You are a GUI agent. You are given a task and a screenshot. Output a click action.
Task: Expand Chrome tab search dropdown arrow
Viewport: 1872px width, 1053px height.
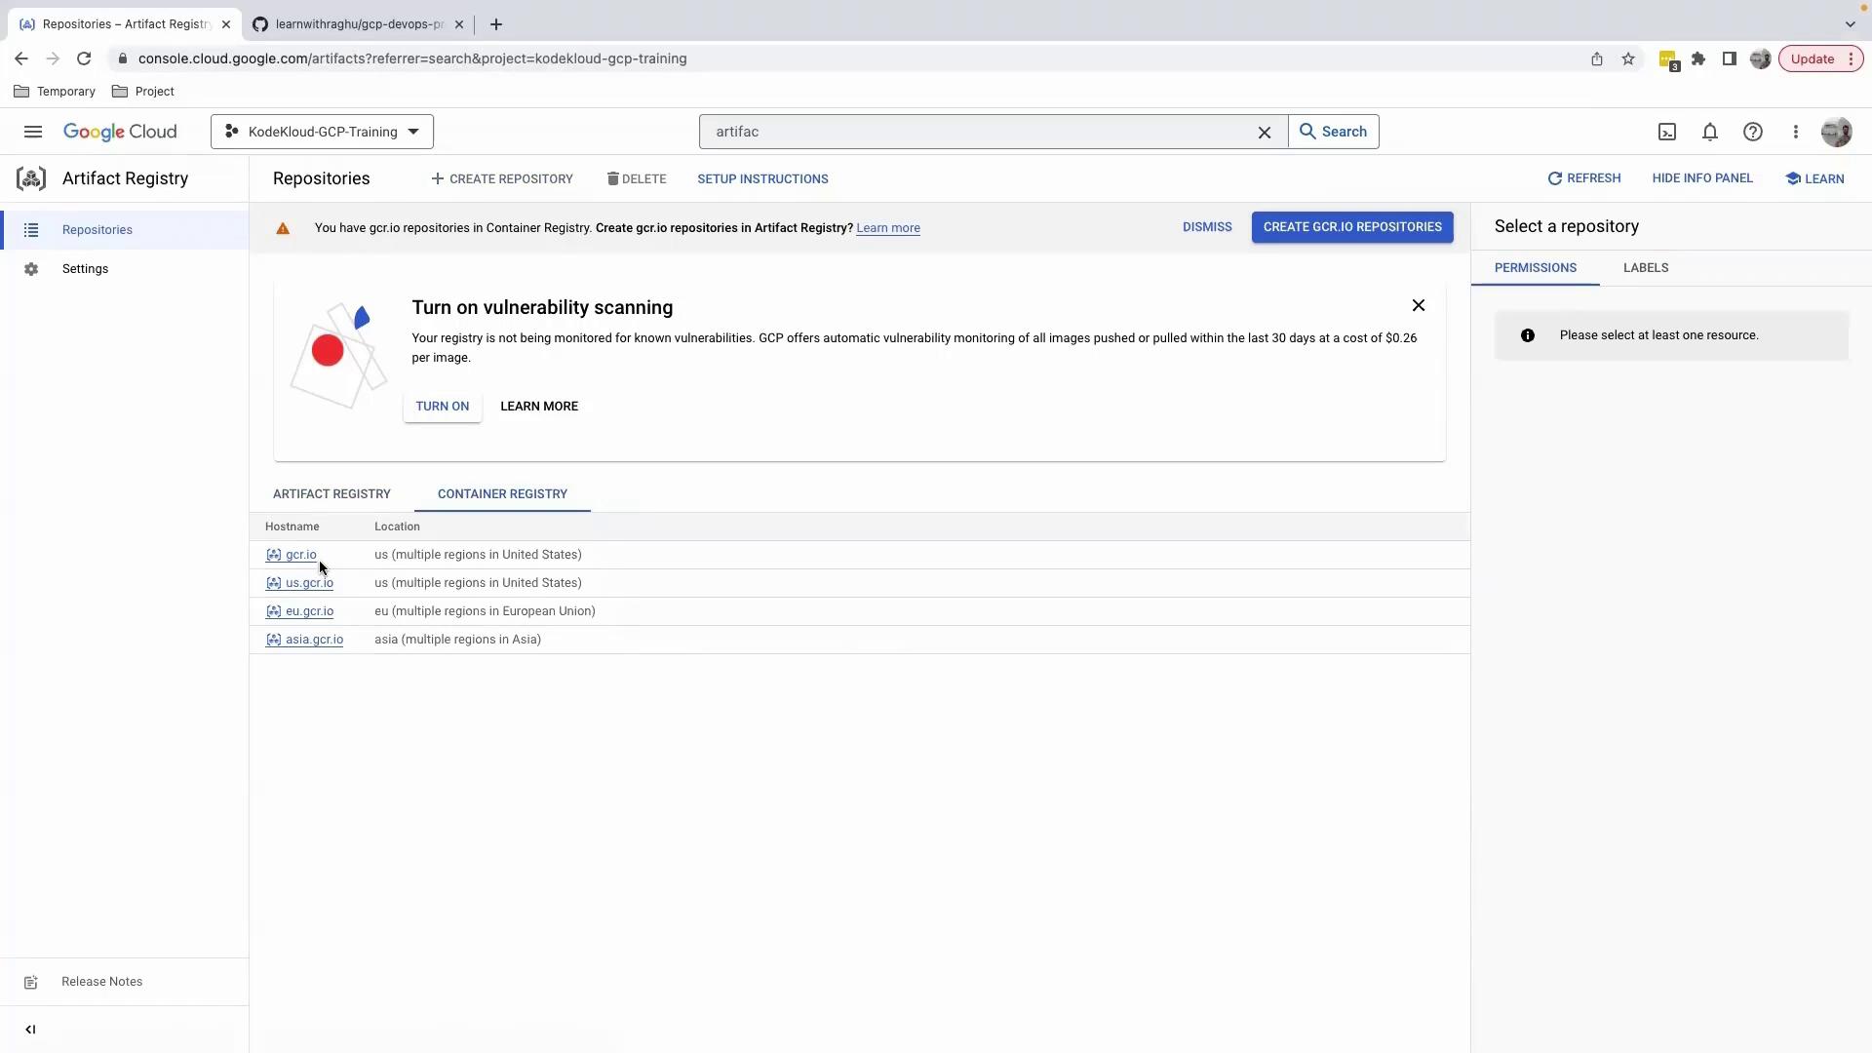[x=1851, y=24]
